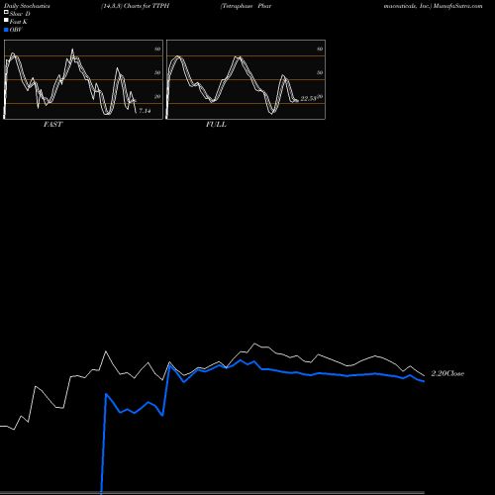The height and width of the screenshot is (495, 495).
Task: Open the FAST stochastic chart thumbnail
Action: pyautogui.click(x=83, y=79)
